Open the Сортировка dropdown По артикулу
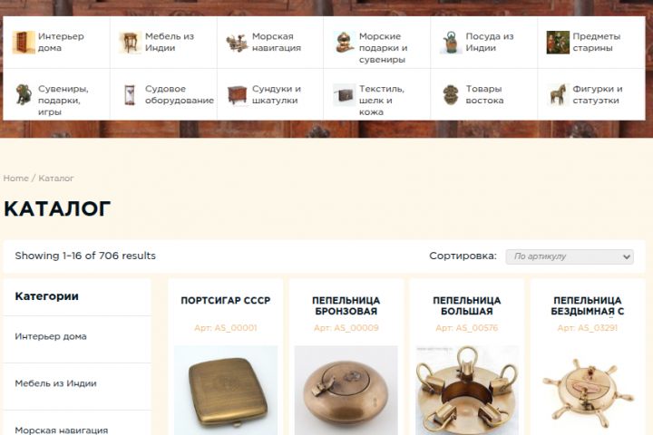The image size is (653, 435). pos(570,256)
